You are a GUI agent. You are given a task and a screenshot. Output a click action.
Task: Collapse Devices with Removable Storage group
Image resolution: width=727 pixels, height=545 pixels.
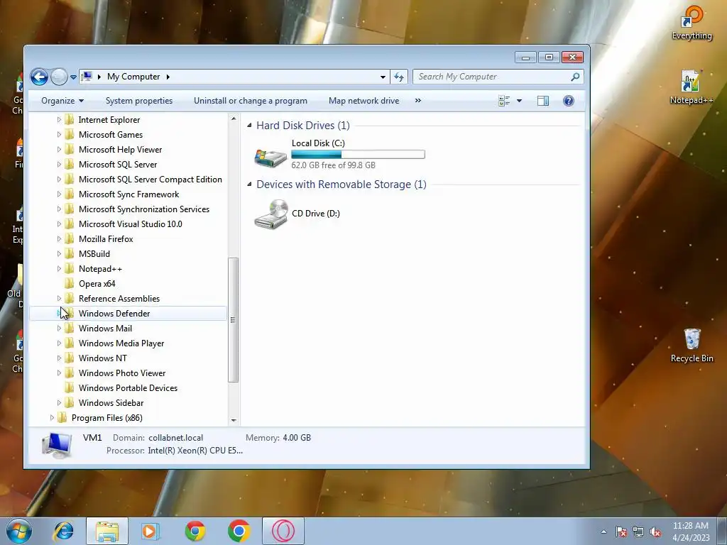click(249, 184)
